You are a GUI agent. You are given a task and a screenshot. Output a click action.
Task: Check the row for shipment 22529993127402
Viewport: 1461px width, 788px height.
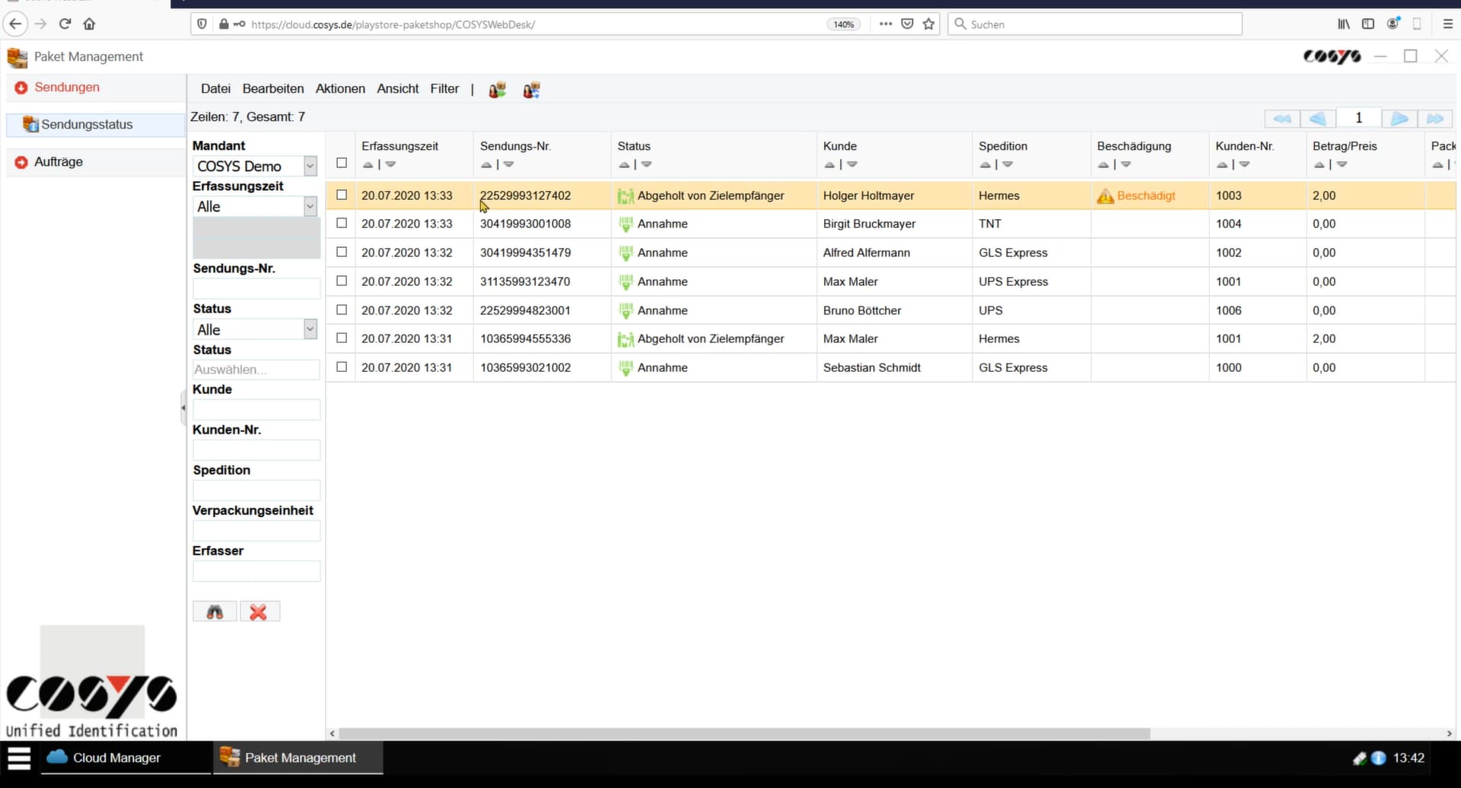342,195
